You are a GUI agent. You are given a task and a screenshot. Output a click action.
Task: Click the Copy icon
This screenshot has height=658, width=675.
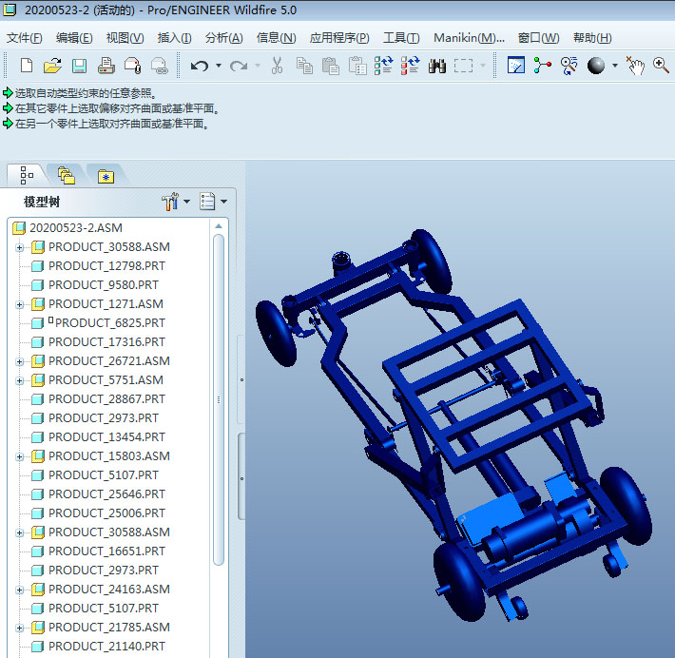click(x=304, y=66)
